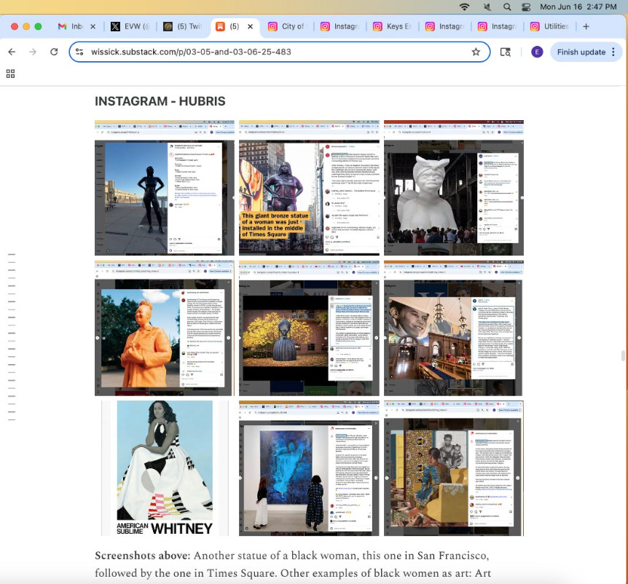Switch to the City of Instagram tab

click(287, 26)
